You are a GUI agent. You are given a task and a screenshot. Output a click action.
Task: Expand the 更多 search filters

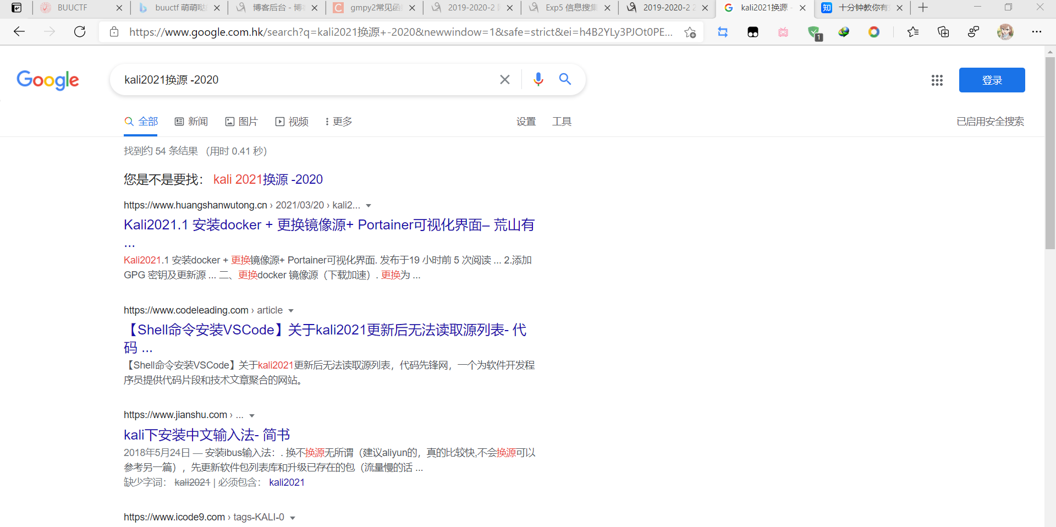point(339,122)
